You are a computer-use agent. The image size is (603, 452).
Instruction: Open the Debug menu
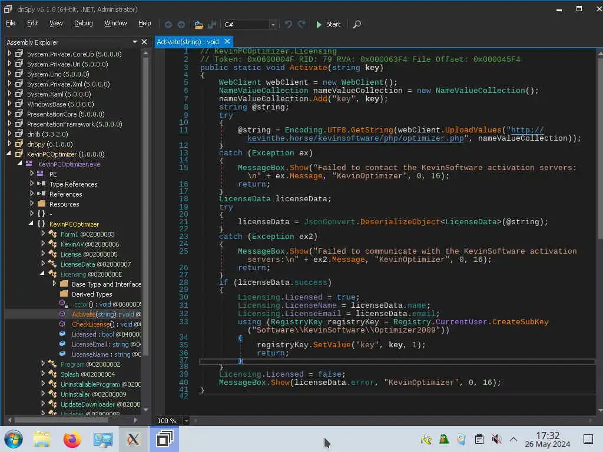[x=84, y=23]
